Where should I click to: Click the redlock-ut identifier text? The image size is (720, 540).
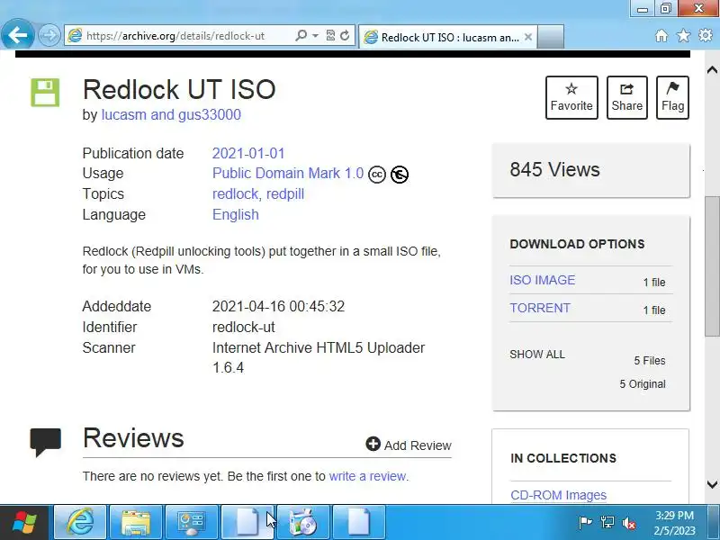[x=243, y=327]
